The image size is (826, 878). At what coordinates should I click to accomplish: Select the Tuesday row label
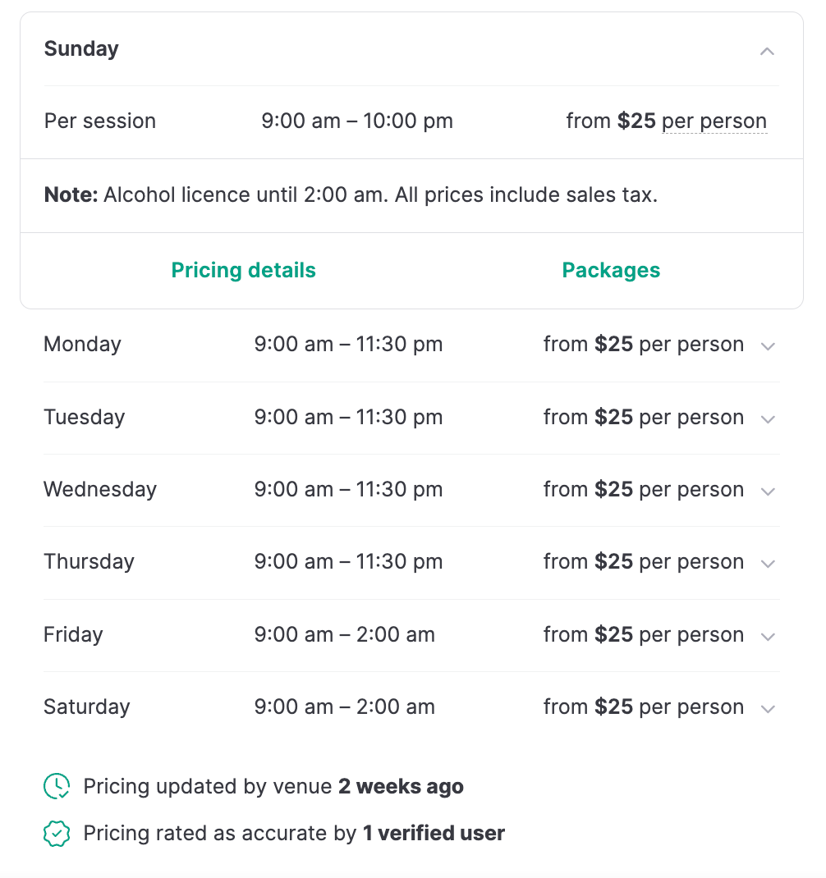tap(84, 418)
